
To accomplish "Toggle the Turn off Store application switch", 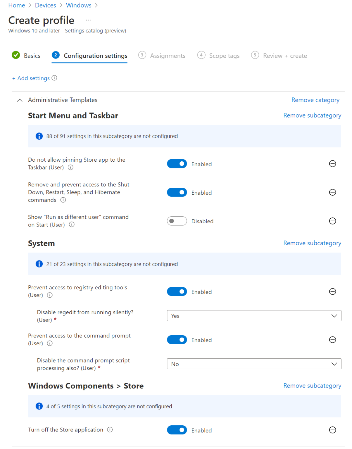I will coord(177,430).
